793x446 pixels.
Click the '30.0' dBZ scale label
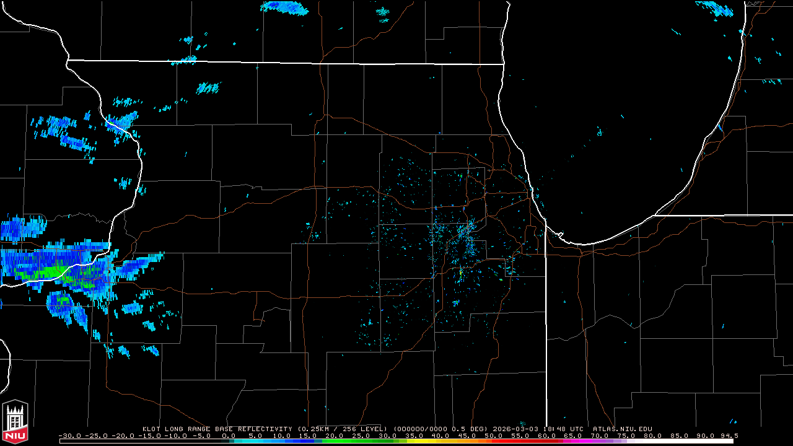coord(388,435)
